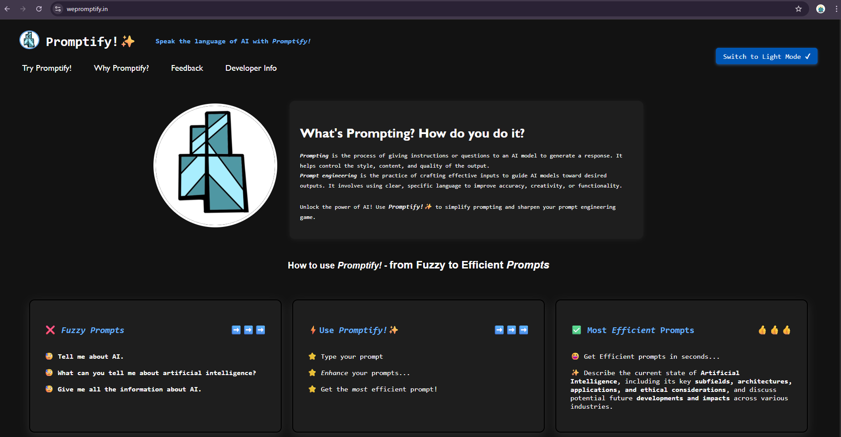Click star icon beside 'Type your prompt'
841x437 pixels.
click(312, 356)
